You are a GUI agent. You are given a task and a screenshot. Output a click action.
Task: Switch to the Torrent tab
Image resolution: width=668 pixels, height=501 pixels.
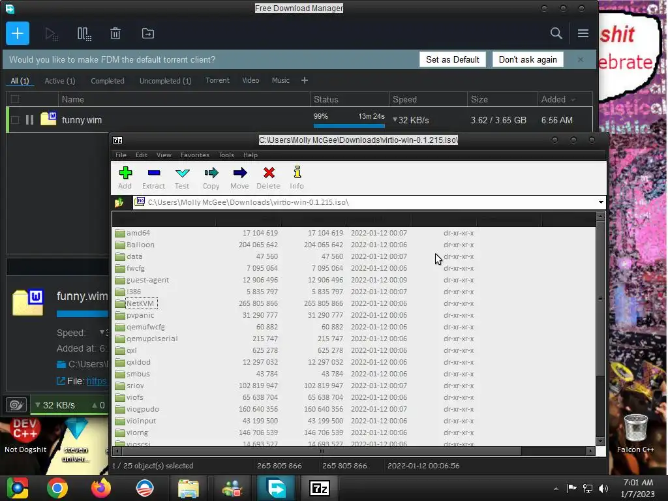[217, 80]
